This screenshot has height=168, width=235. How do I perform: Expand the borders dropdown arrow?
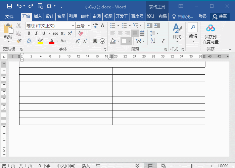pos(130,41)
